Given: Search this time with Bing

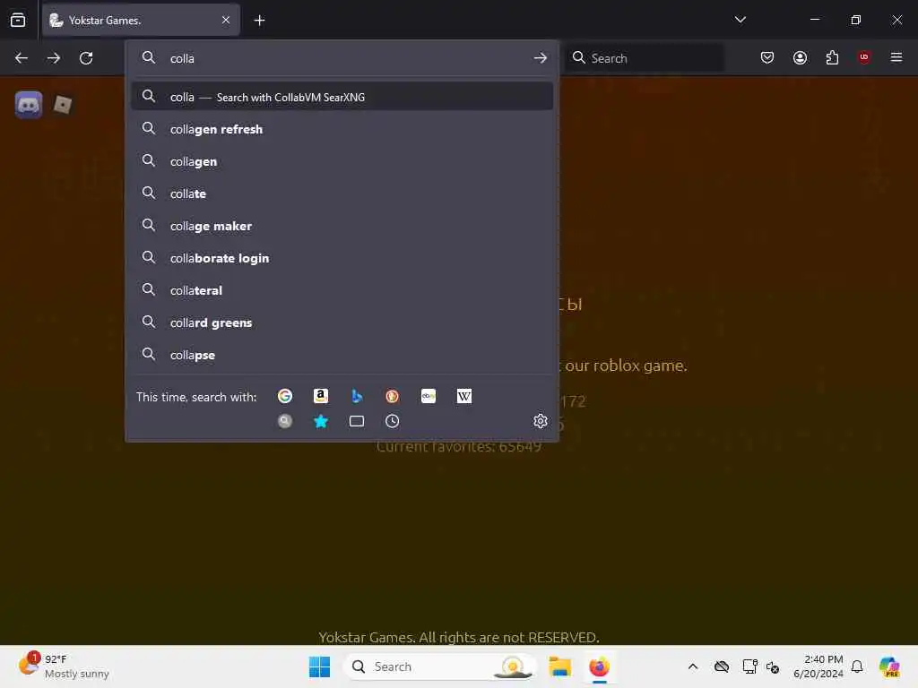Looking at the screenshot, I should tap(357, 396).
